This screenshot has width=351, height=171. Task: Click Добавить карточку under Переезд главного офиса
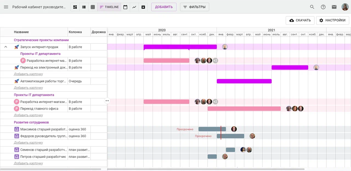pos(29,115)
